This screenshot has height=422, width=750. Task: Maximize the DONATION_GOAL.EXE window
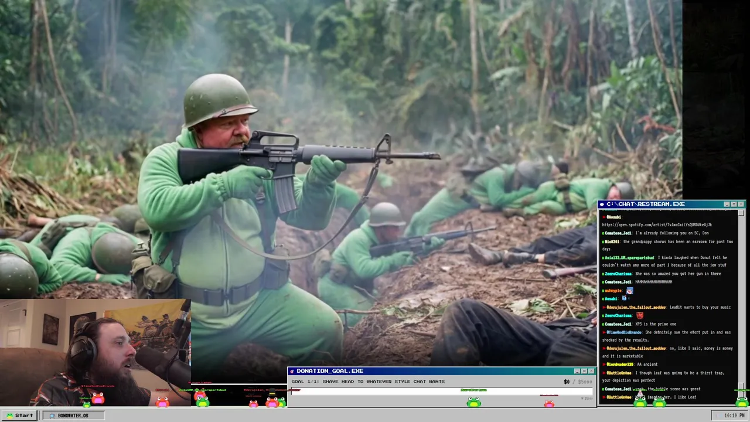coord(584,371)
